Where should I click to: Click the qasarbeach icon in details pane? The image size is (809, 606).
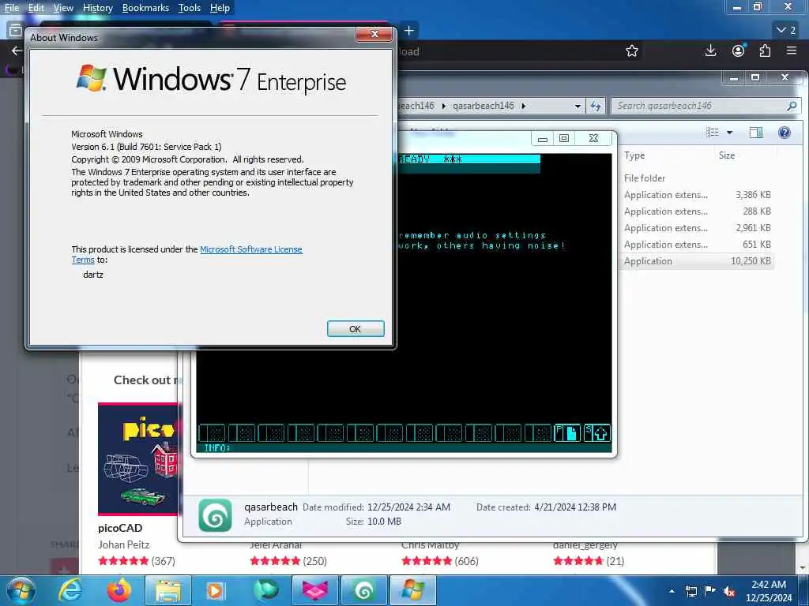click(215, 514)
